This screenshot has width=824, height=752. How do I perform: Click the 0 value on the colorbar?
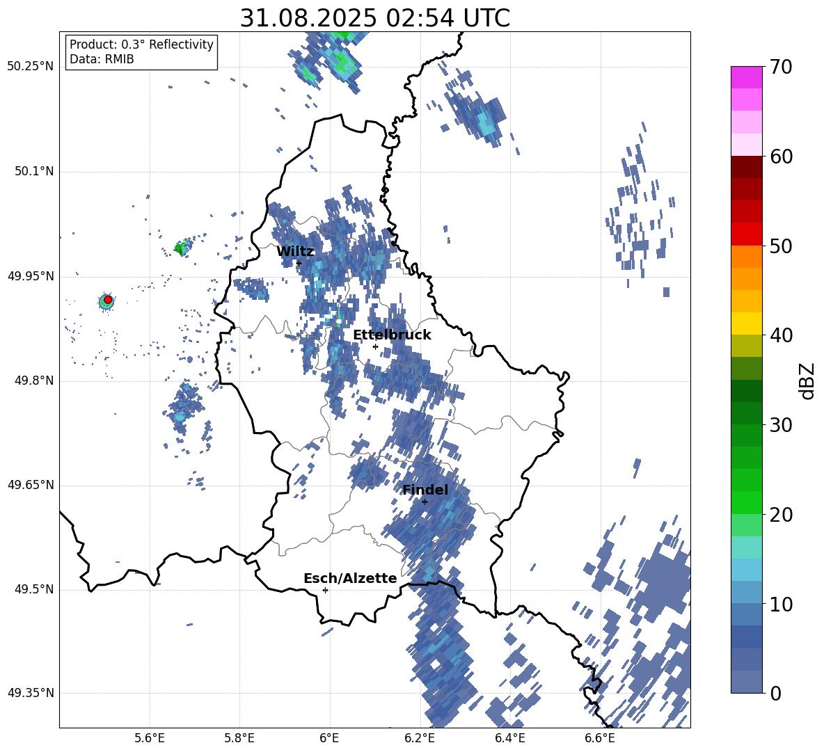click(775, 693)
